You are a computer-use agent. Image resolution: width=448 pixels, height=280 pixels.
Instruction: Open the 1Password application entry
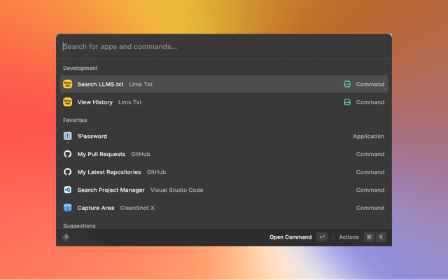[x=92, y=136]
